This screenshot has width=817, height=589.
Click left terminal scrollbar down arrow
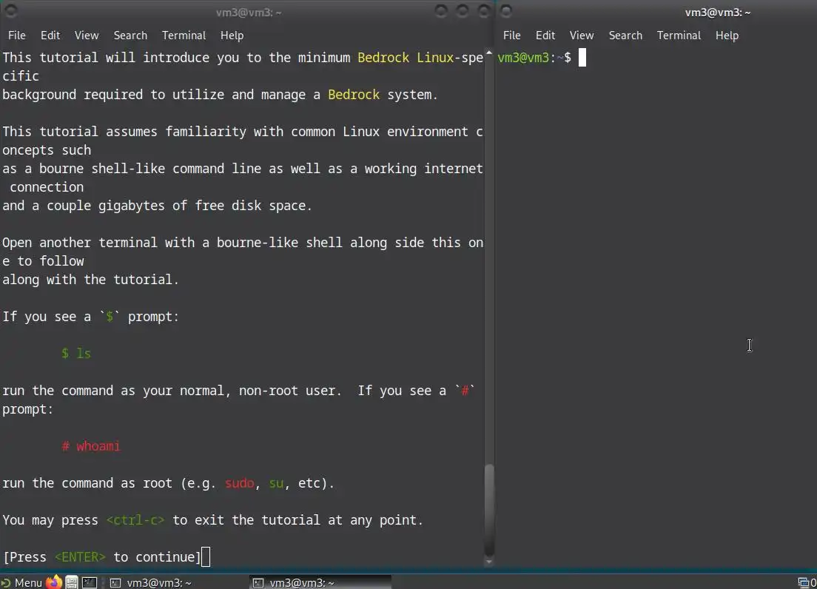[x=488, y=562]
